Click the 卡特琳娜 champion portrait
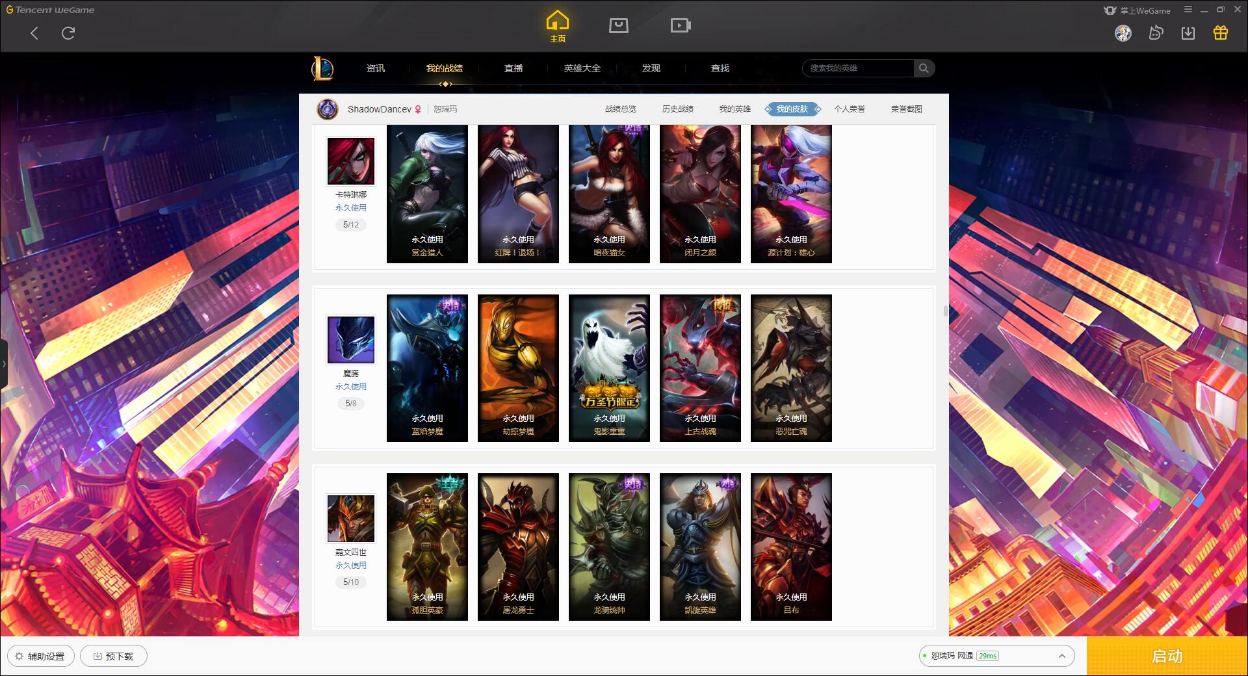Image resolution: width=1248 pixels, height=676 pixels. coord(351,161)
